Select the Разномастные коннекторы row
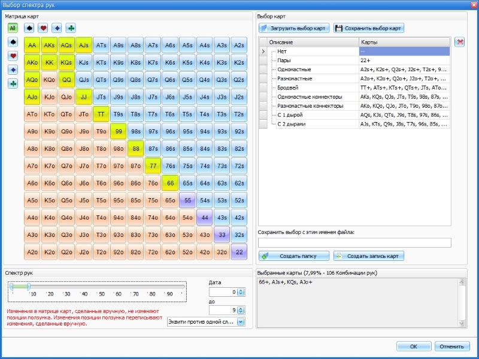Screen dimensions: 479x359 (354, 106)
